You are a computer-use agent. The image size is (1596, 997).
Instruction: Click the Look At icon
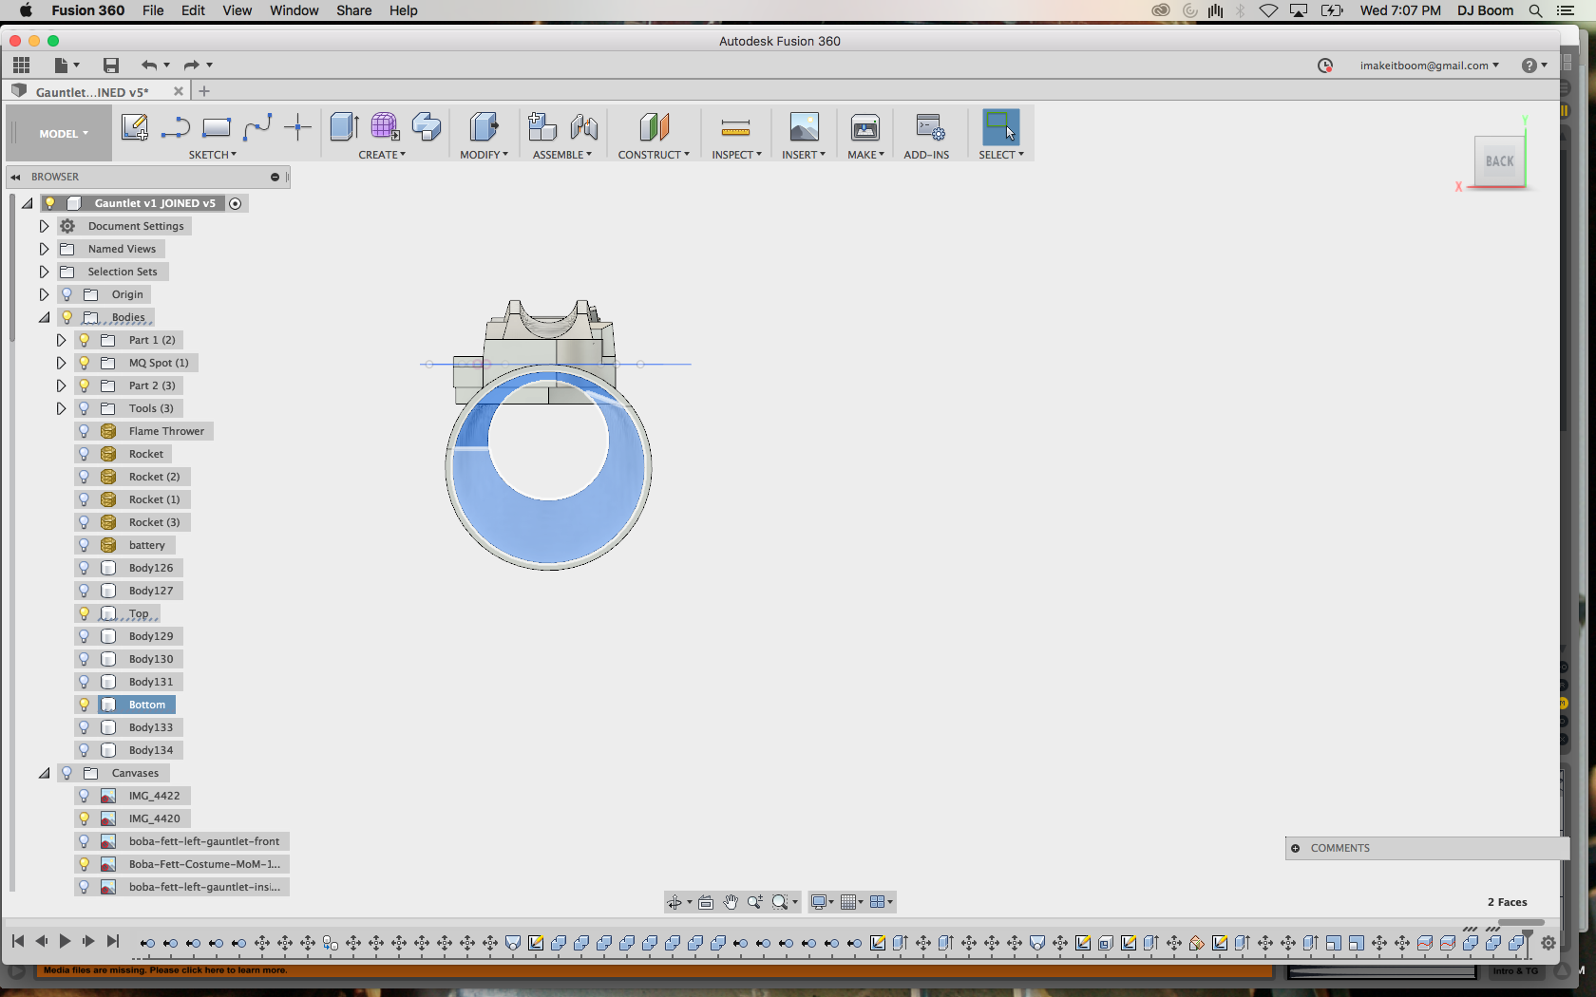click(x=705, y=902)
